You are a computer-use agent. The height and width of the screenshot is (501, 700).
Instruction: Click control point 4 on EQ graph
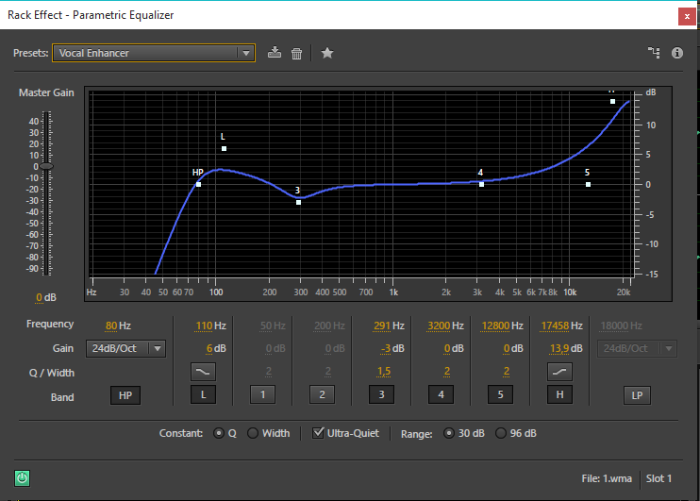point(482,184)
